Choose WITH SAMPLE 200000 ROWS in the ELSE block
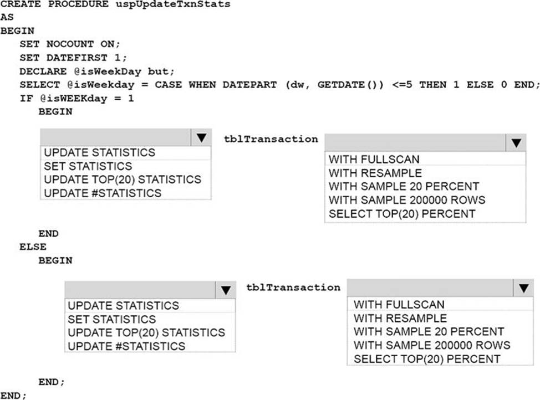540x400 pixels. (x=431, y=345)
